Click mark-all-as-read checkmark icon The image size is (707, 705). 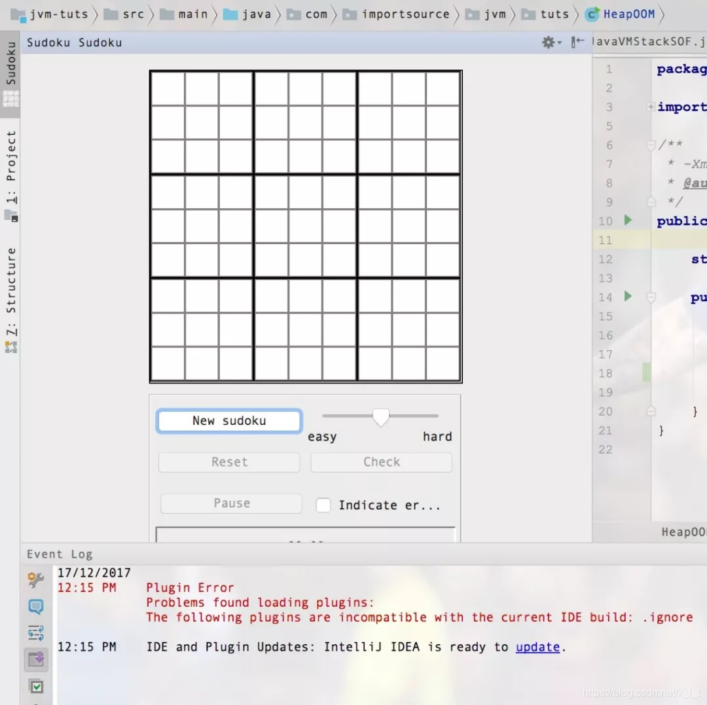35,687
